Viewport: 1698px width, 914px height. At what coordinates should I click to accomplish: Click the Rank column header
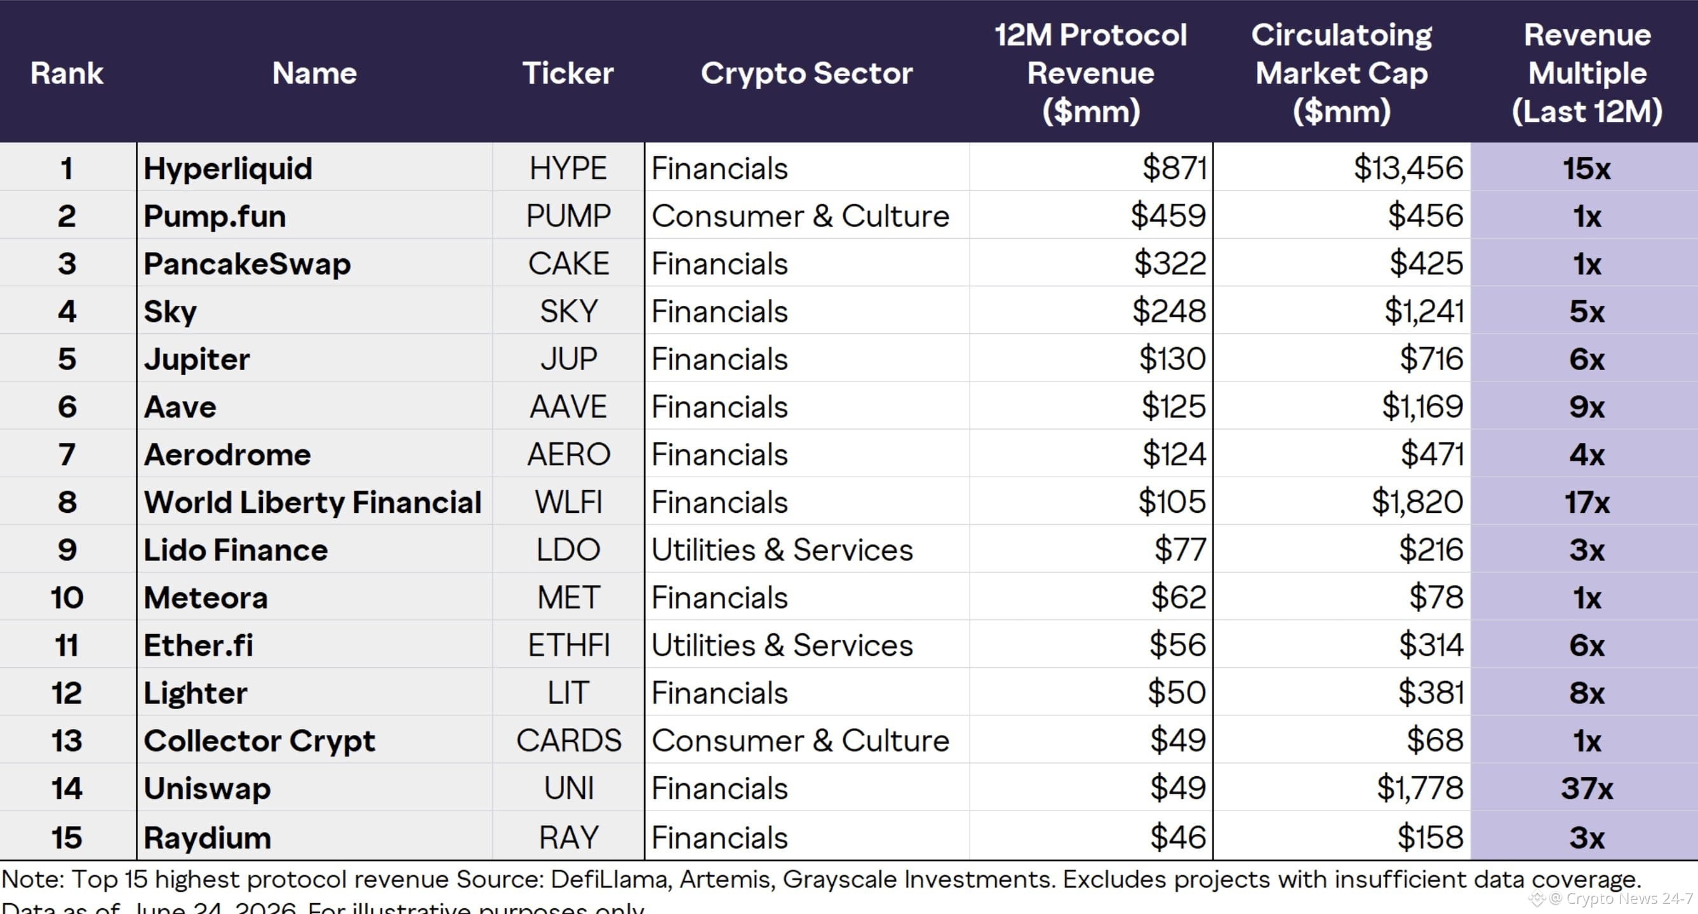(x=67, y=73)
